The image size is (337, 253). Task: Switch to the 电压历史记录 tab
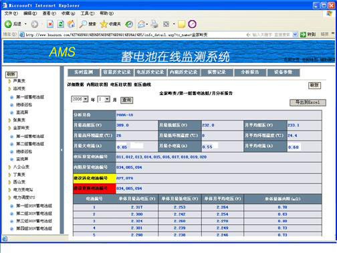tap(150, 72)
